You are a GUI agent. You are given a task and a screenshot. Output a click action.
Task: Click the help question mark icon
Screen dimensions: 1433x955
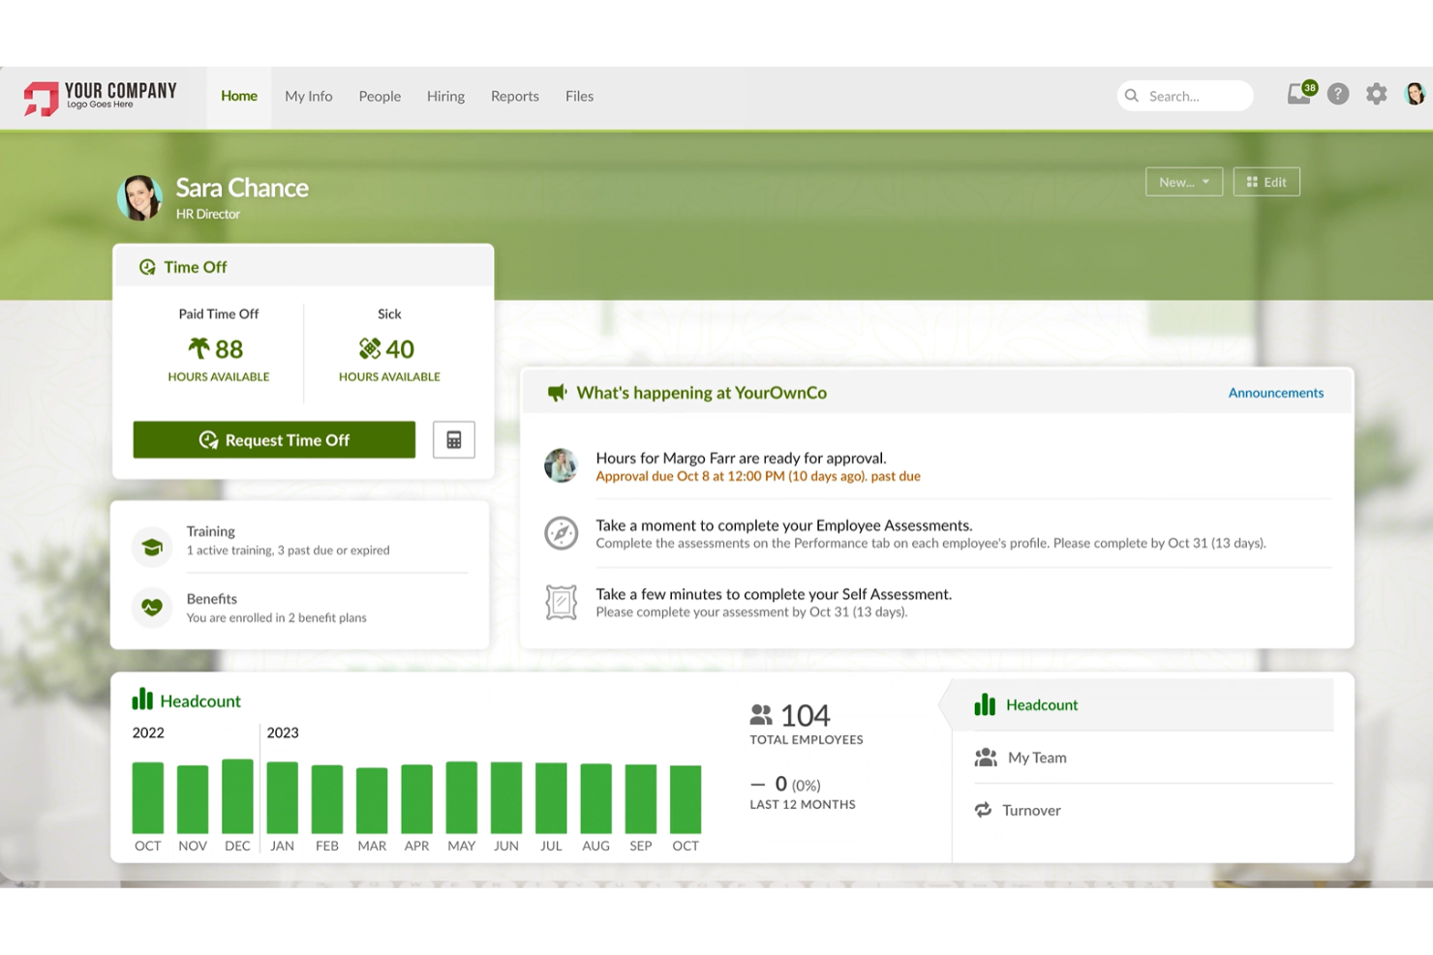(1338, 95)
